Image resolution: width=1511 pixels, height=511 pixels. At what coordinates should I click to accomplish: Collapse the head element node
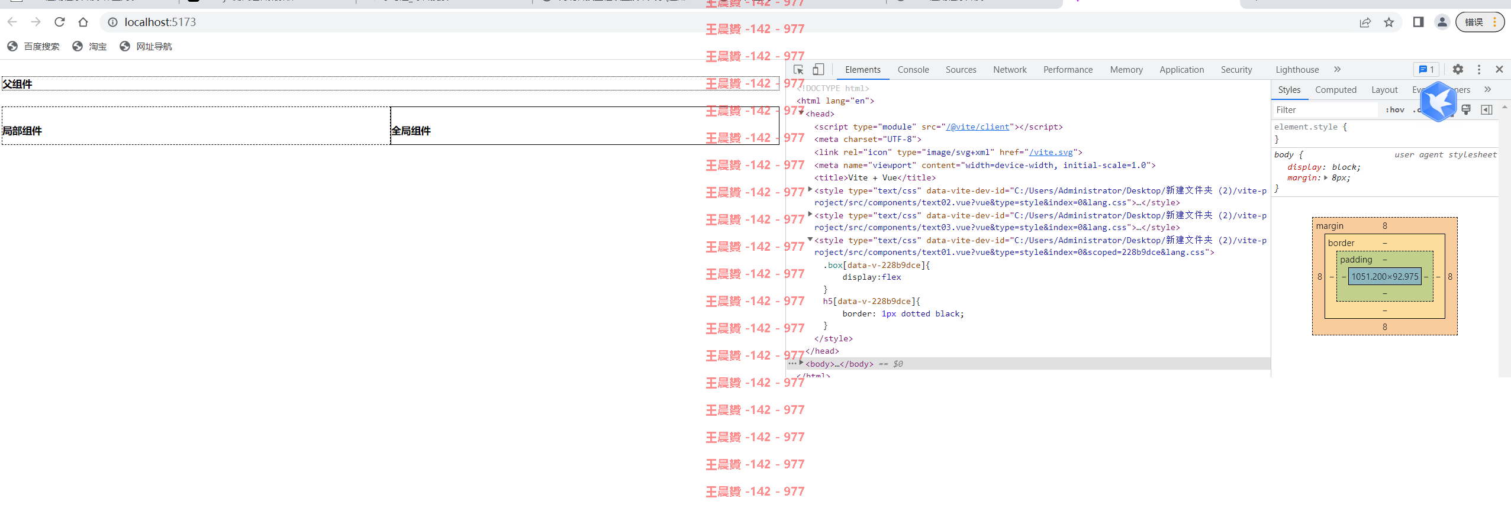[x=801, y=113]
